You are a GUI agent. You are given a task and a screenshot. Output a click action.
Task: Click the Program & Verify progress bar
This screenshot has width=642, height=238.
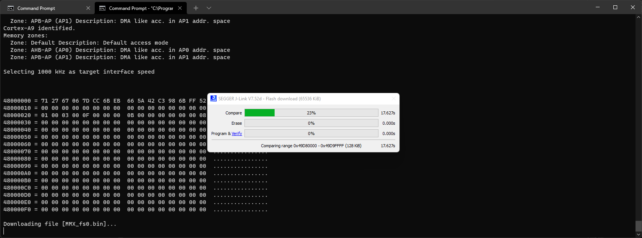point(311,133)
